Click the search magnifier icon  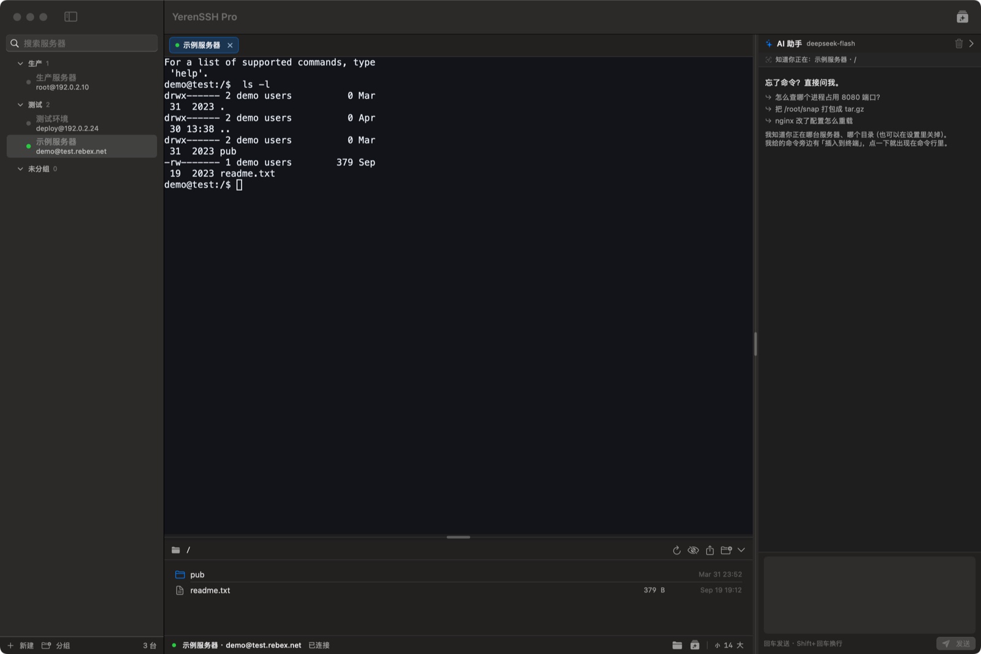15,44
